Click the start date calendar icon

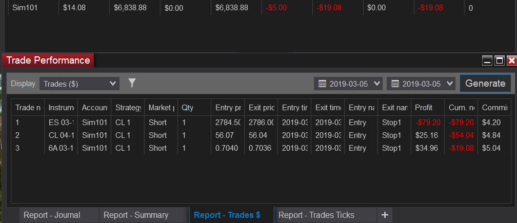pos(322,84)
